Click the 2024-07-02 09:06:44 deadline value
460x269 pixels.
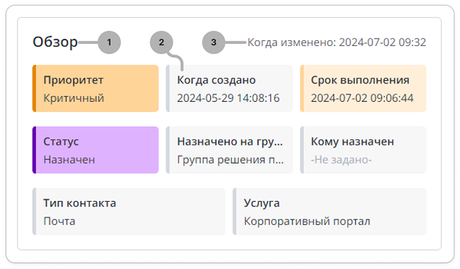coord(362,98)
